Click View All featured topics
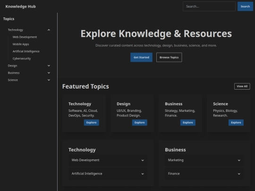 [242, 86]
